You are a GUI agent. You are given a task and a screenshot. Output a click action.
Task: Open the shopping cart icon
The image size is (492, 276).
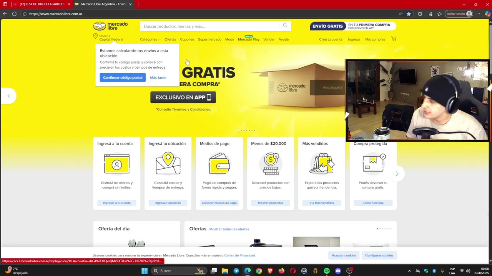pyautogui.click(x=394, y=39)
